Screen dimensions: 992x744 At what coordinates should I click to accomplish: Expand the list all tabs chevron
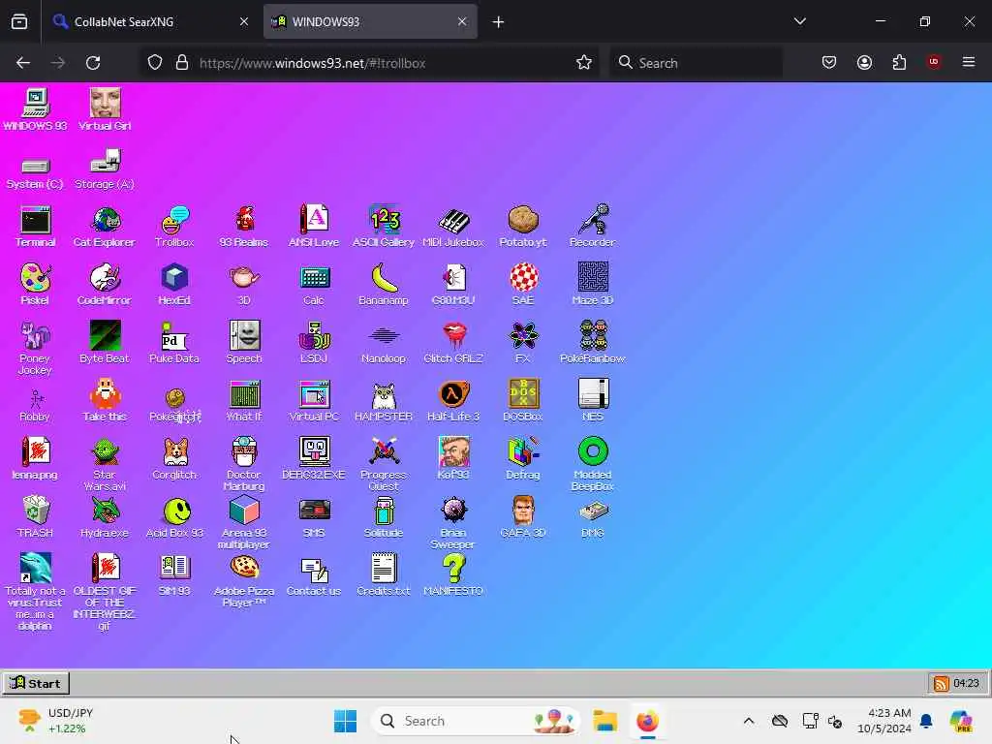coord(799,21)
